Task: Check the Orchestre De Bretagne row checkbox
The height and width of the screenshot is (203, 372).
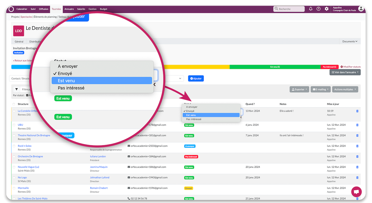Action: click(14, 156)
